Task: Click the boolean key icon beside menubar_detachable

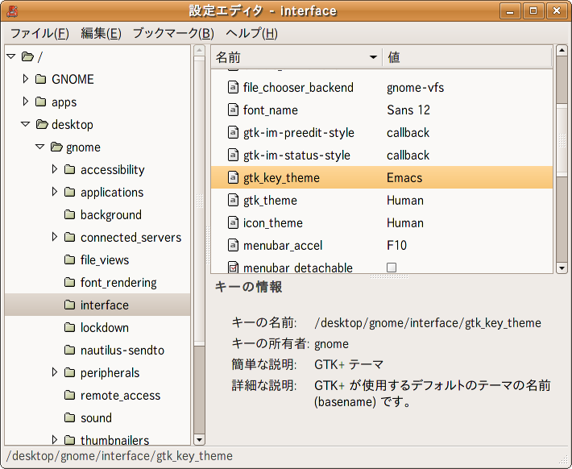Action: pyautogui.click(x=233, y=268)
